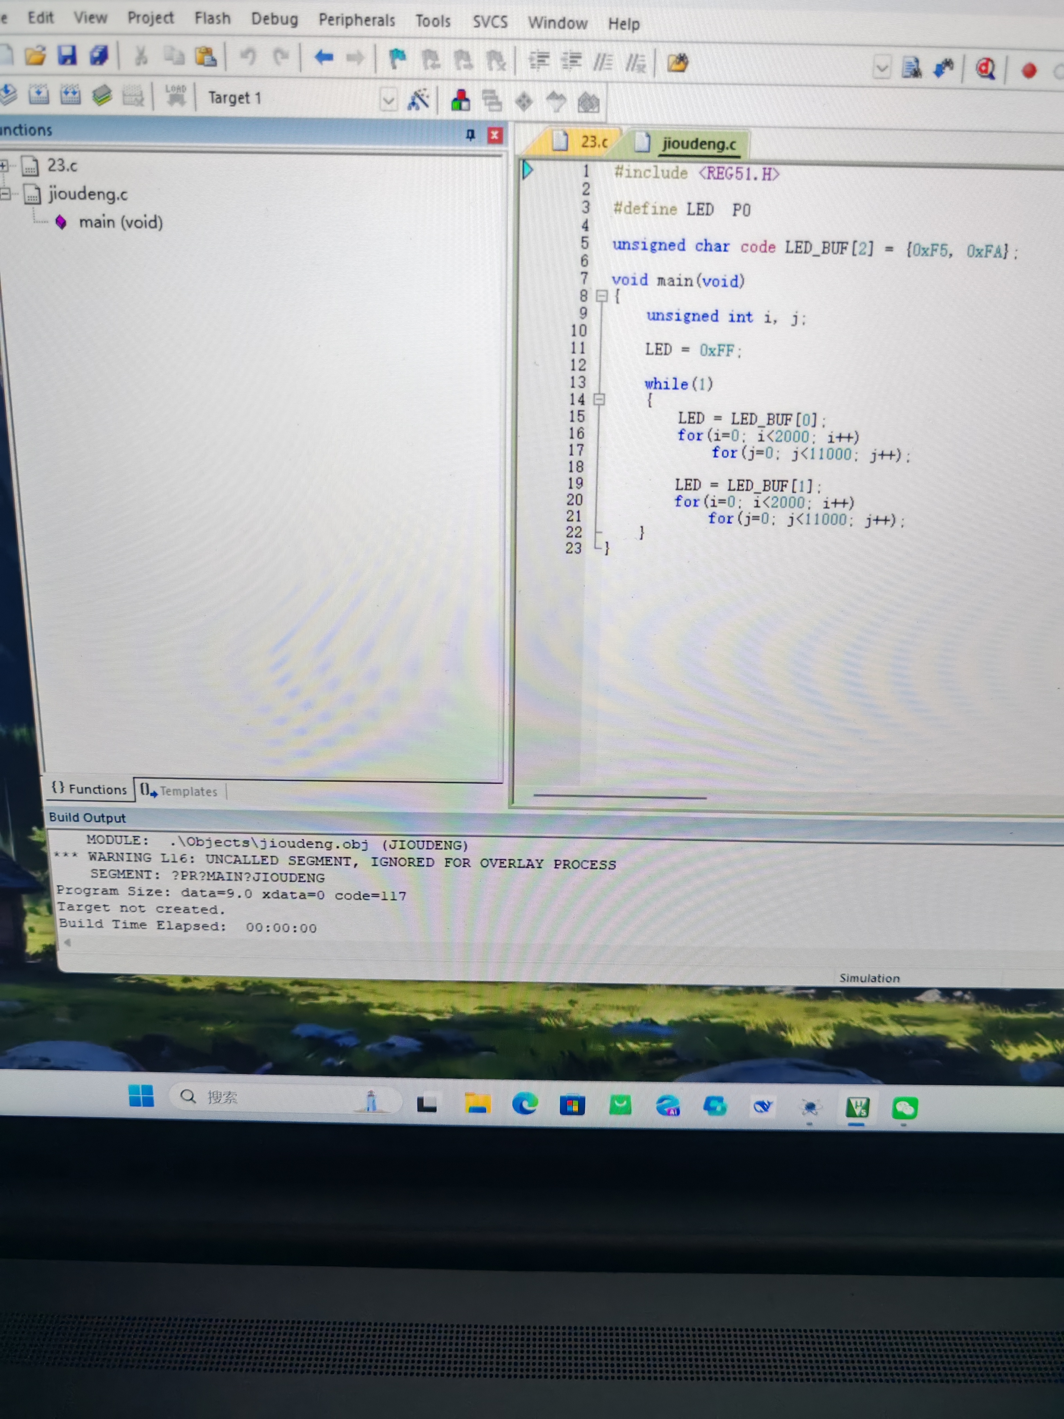Click the Navigate Backwards blue arrow

click(x=323, y=58)
